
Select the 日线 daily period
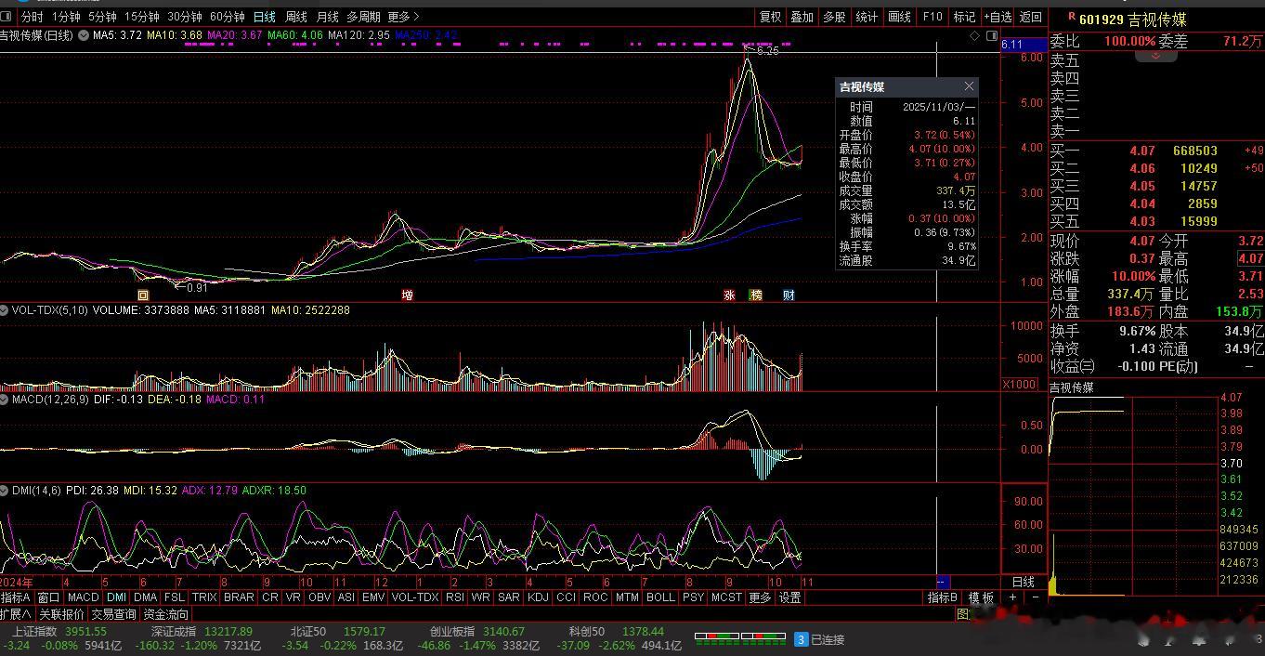265,17
